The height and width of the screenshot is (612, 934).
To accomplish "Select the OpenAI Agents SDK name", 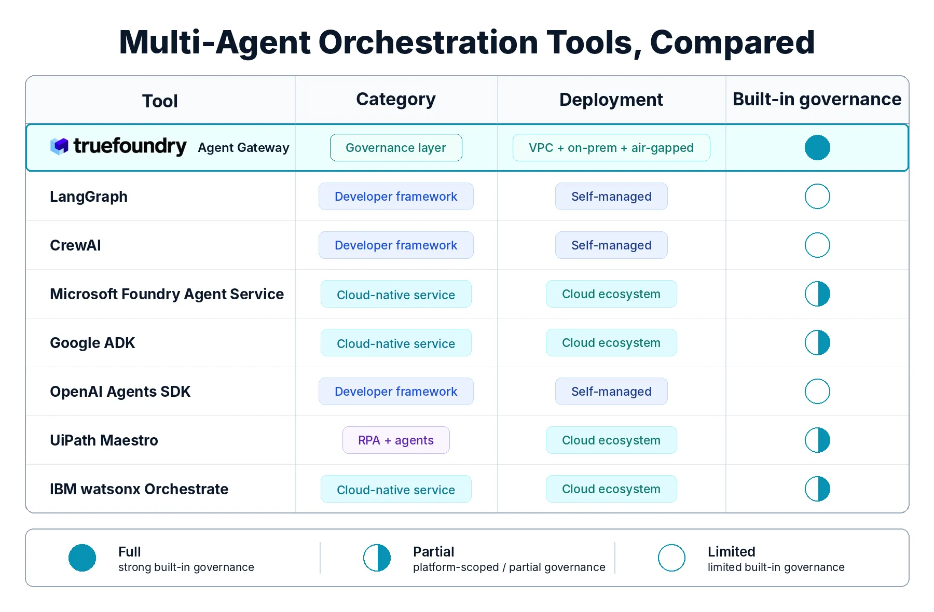I will point(120,392).
